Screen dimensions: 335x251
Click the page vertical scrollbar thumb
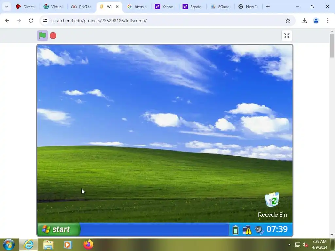pyautogui.click(x=332, y=46)
